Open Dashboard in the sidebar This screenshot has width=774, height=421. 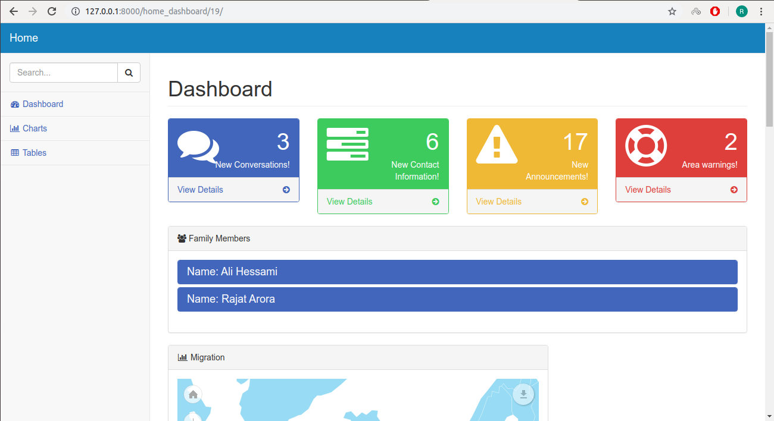coord(74,104)
